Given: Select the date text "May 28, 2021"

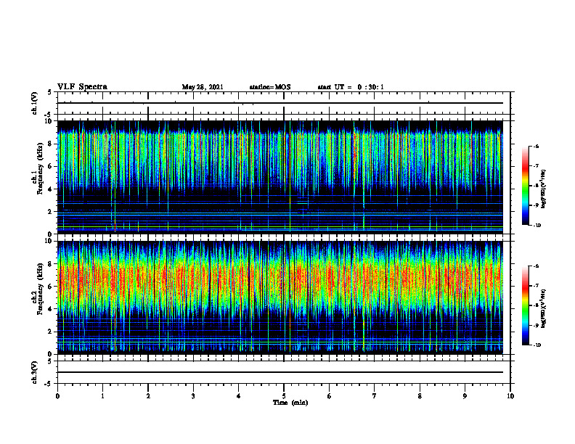Looking at the screenshot, I should 203,87.
